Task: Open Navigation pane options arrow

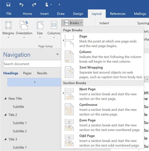Action: [x=58, y=54]
